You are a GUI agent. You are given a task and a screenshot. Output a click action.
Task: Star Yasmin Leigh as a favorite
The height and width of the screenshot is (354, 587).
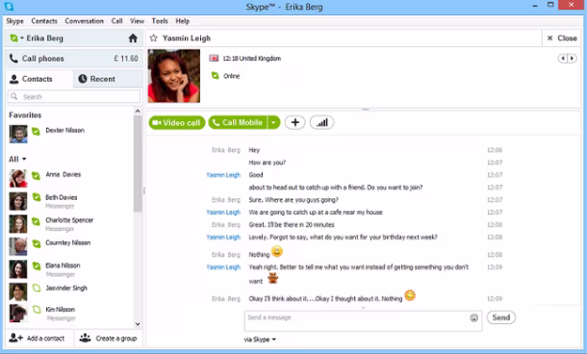[154, 38]
